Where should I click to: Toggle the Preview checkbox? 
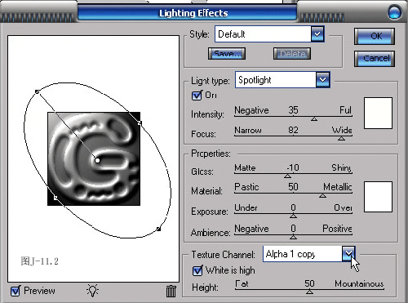click(16, 291)
